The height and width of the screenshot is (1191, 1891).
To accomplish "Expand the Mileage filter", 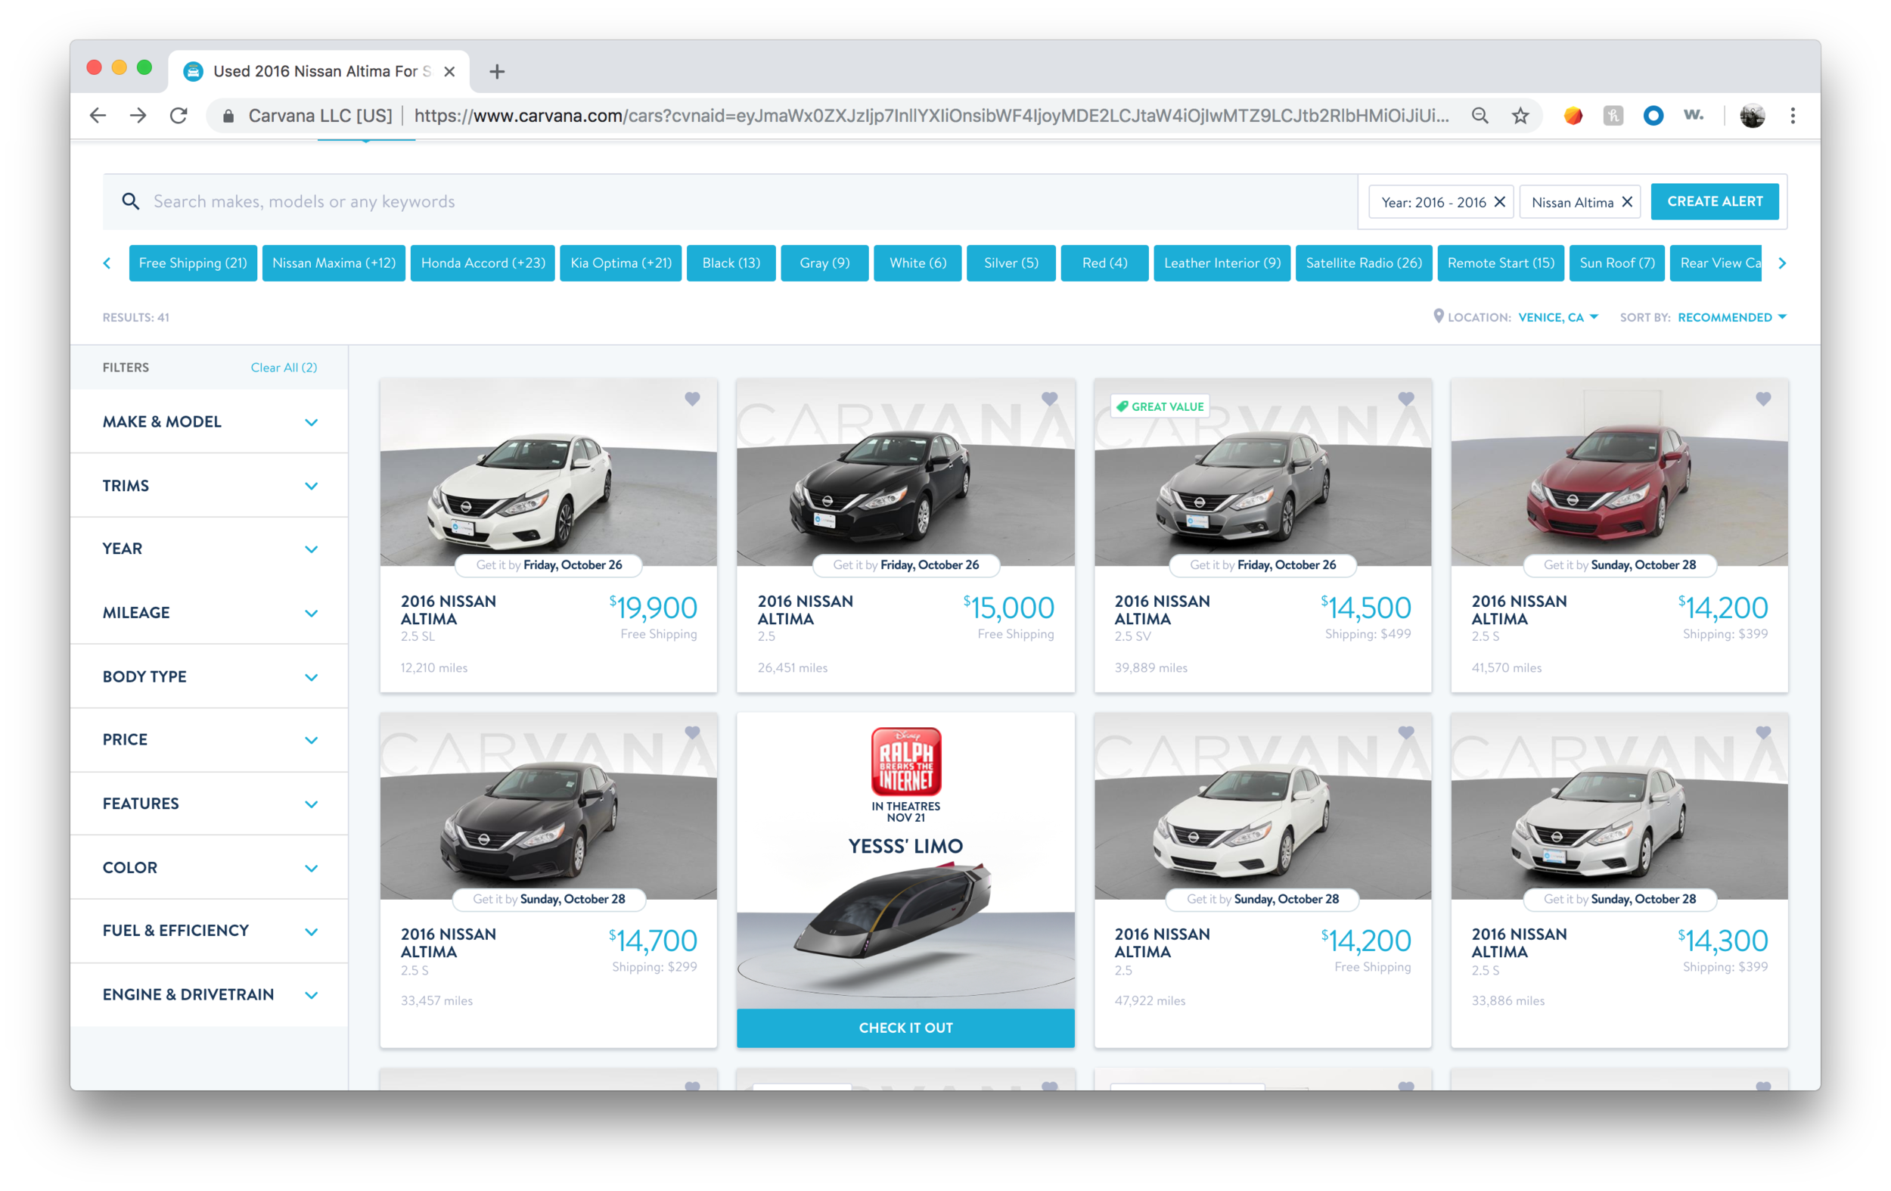I will 209,613.
